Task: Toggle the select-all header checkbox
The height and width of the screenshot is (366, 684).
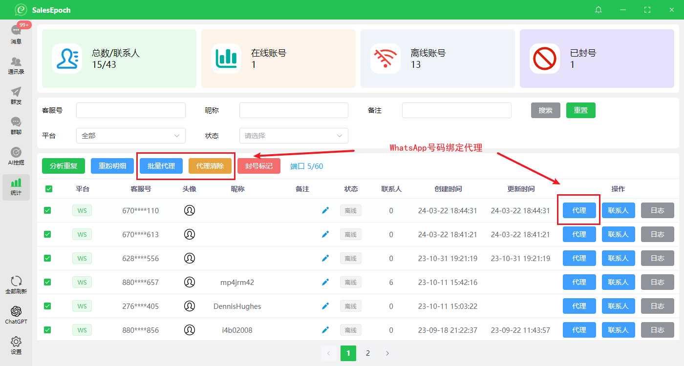Action: click(49, 189)
